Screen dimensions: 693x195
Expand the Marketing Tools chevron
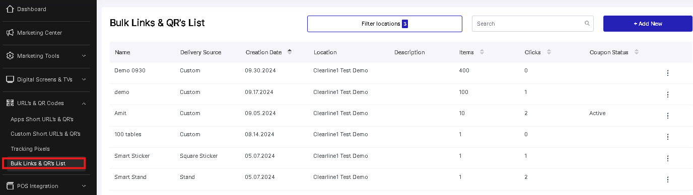pyautogui.click(x=84, y=56)
